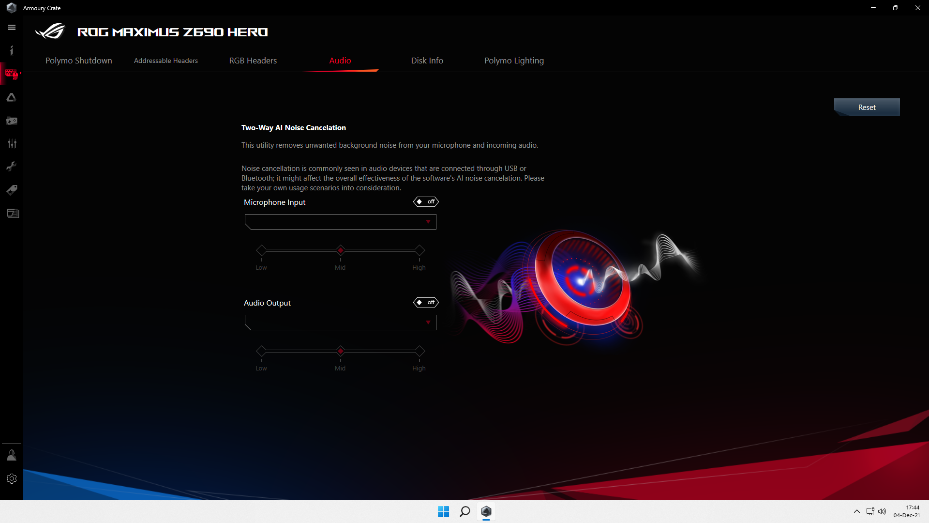The image size is (929, 523).
Task: Switch to the RGB Headers tab
Action: tap(253, 61)
